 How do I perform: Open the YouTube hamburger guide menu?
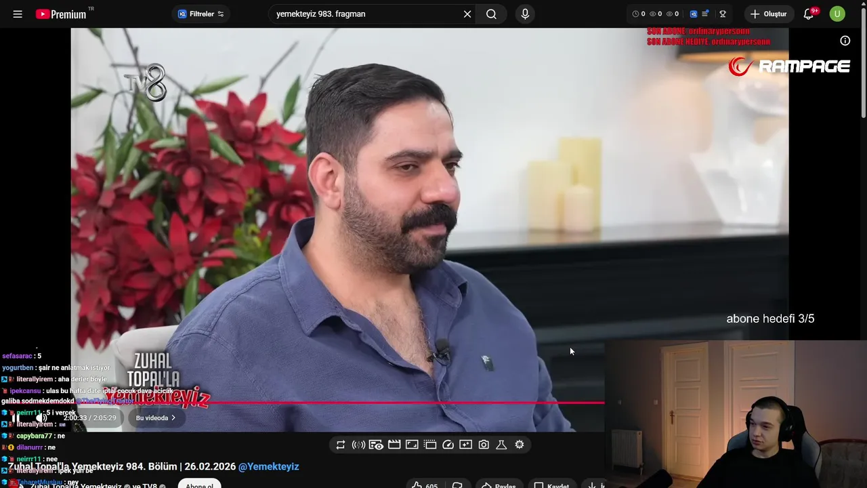click(x=18, y=14)
